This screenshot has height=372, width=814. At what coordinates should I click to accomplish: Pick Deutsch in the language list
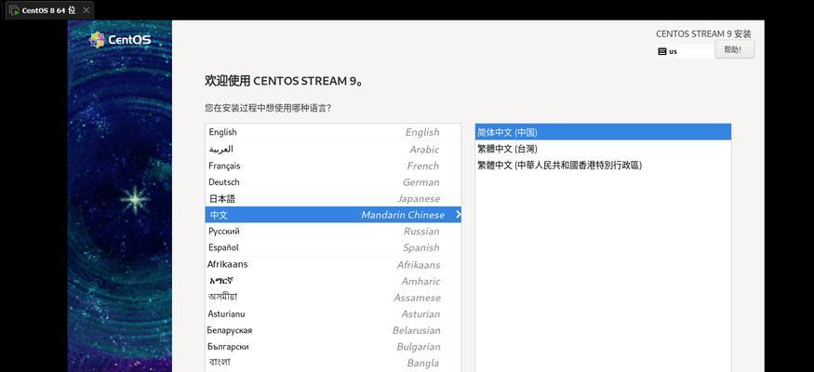click(x=333, y=182)
